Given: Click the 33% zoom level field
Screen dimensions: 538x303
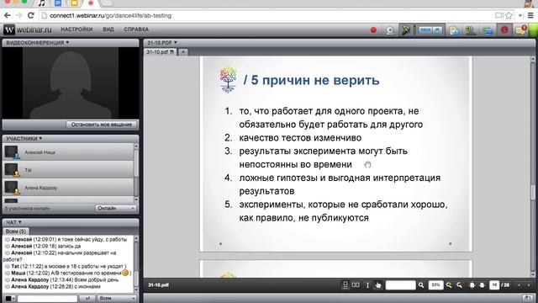Looking at the screenshot, I should [x=435, y=285].
